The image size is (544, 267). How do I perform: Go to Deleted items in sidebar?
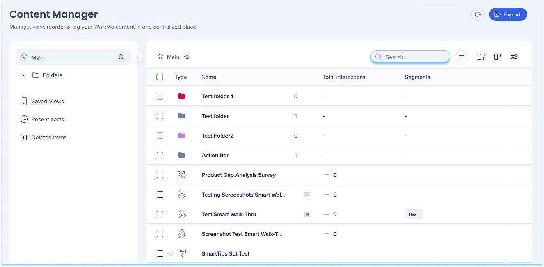pos(49,137)
